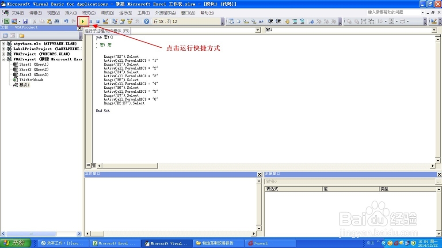Screen dimensions: 442x248
Task: Click the Comment Block icon
Action: (294, 21)
